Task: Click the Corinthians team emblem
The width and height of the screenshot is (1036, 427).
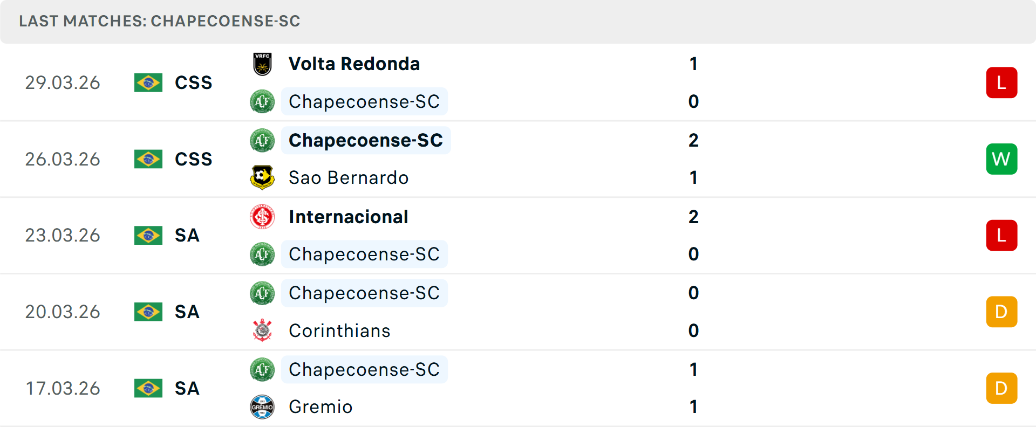Action: 262,331
